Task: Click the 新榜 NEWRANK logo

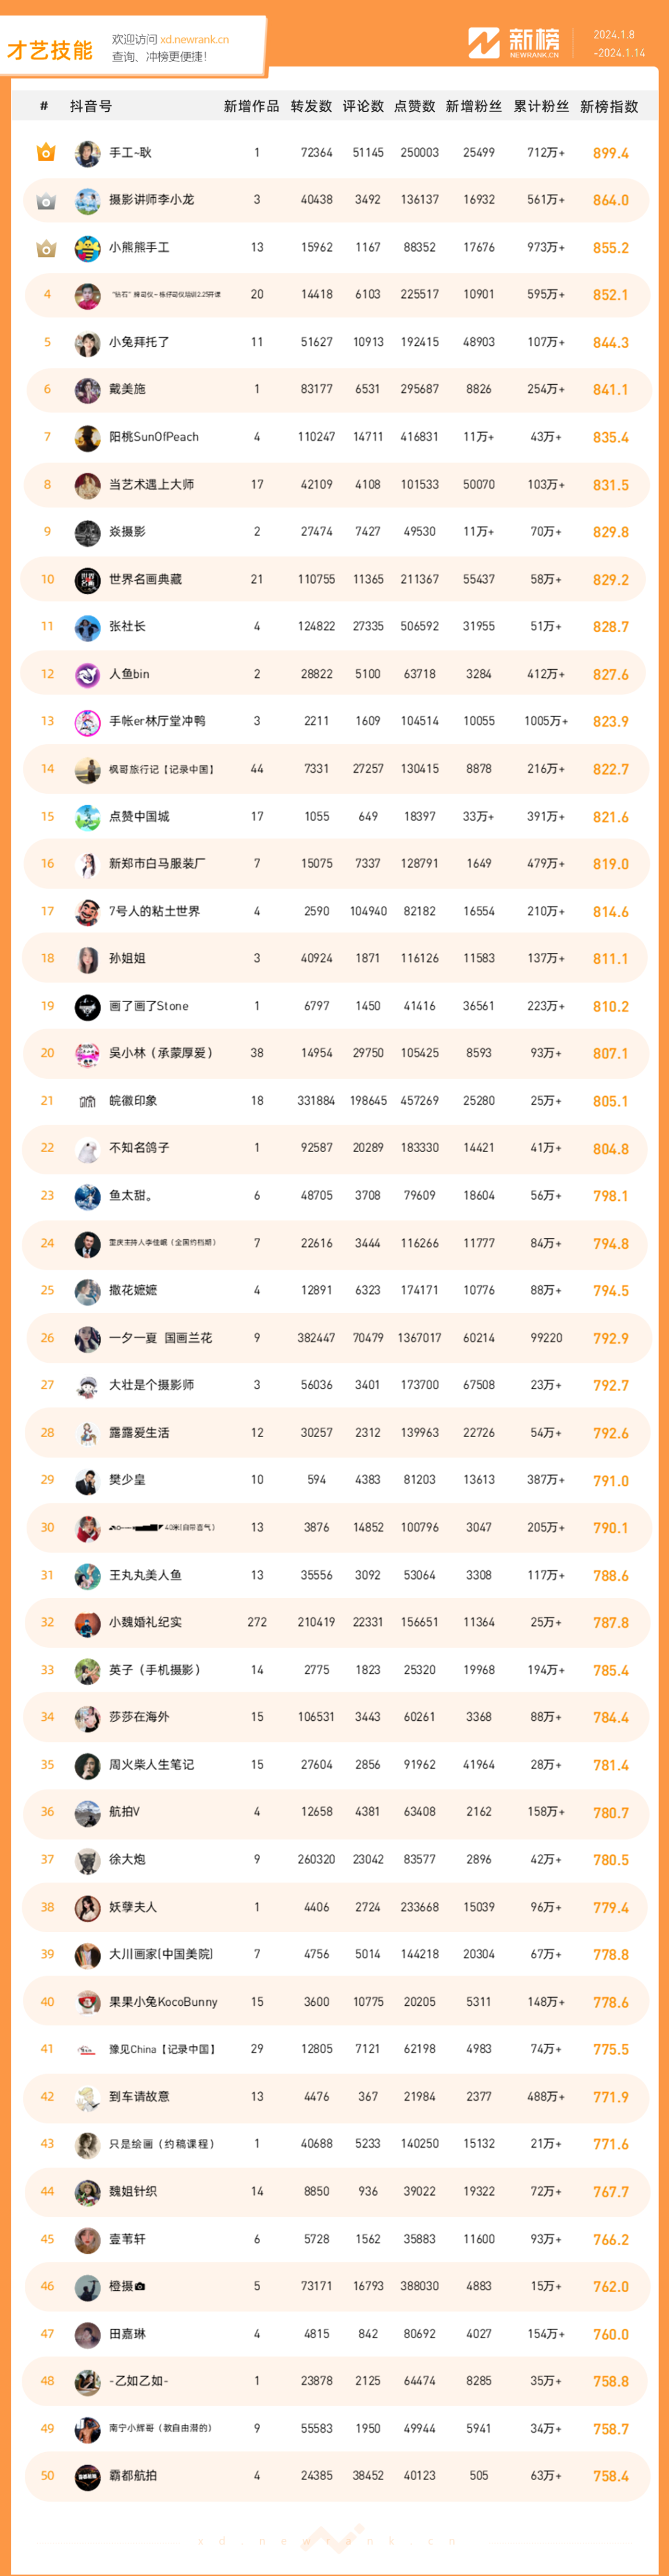Action: tap(515, 43)
